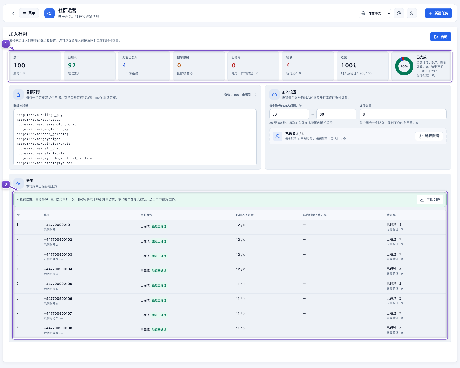Click the 加入设置 gauge icon
Image resolution: width=460 pixels, height=368 pixels.
coord(274,95)
